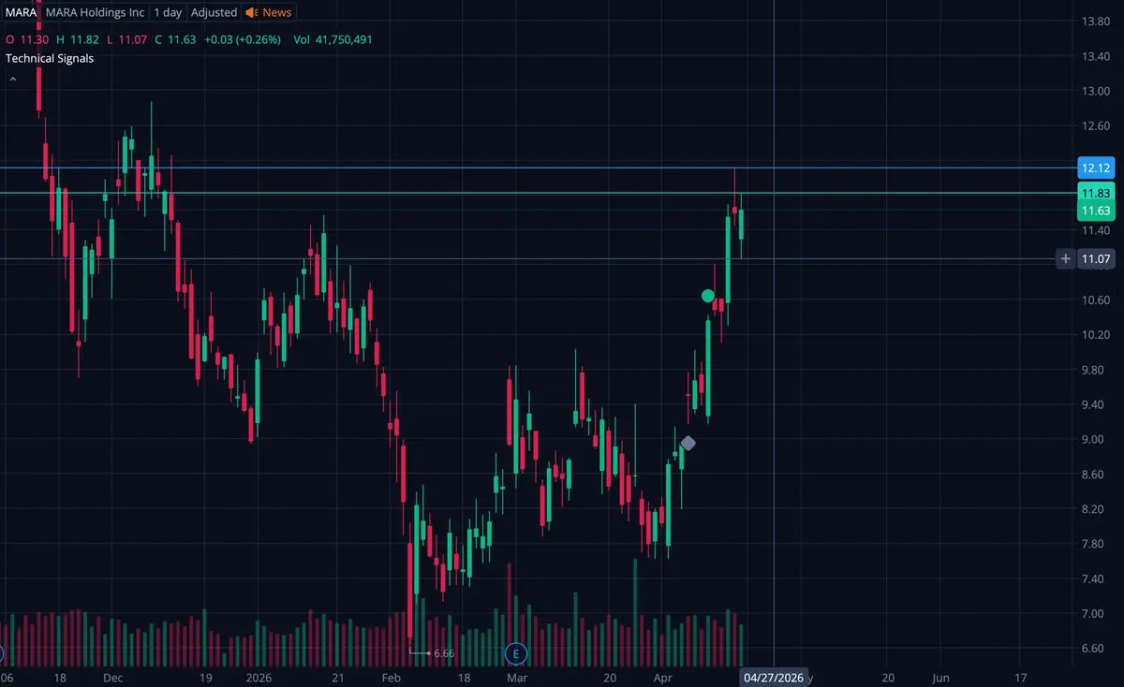The width and height of the screenshot is (1124, 687).
Task: Click the high price H 11.82
Action: pos(76,39)
